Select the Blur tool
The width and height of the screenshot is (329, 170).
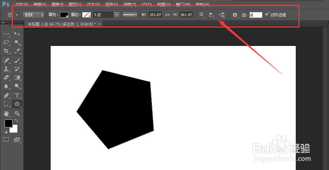click(6, 86)
